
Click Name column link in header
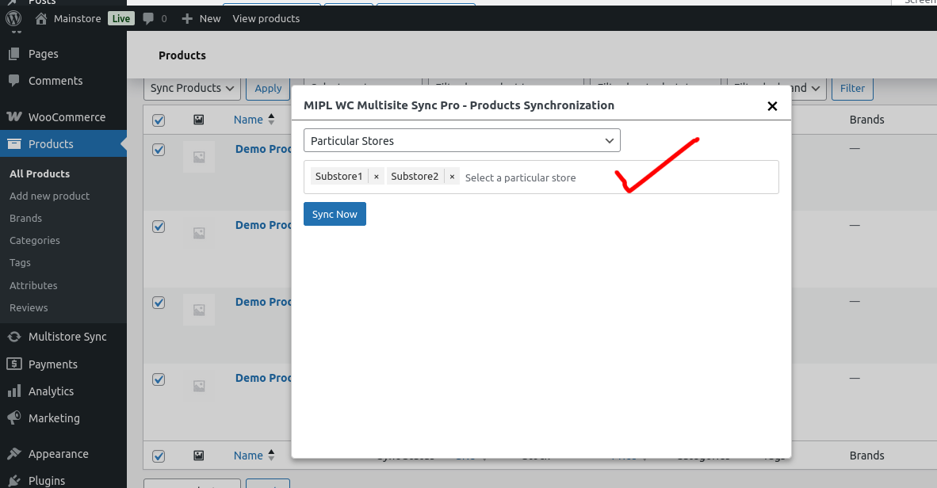(x=248, y=120)
